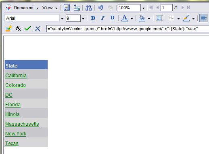Open the formula editor fx icon
209x154 pixels.
(x=18, y=29)
